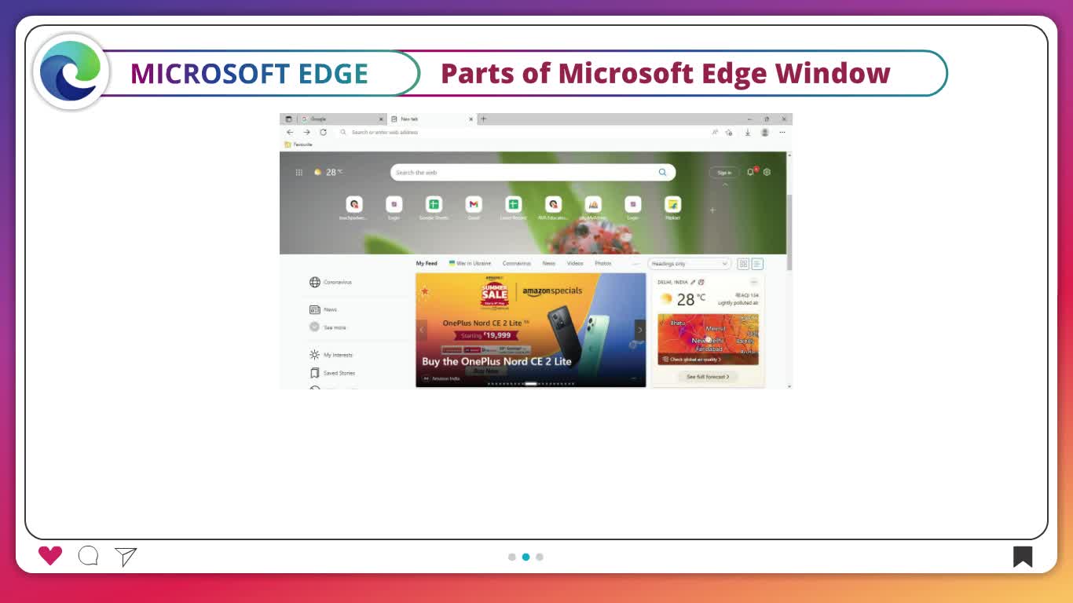Open the AVA Educatio quick link

click(x=553, y=208)
